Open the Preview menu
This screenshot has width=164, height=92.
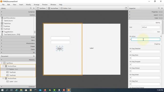click(x=45, y=5)
